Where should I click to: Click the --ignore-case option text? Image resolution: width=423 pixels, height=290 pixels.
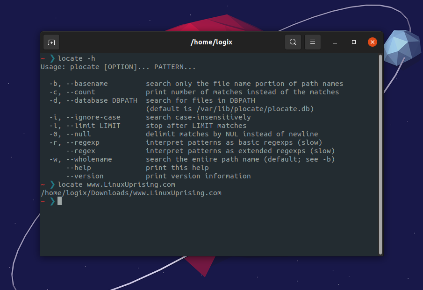click(x=93, y=118)
